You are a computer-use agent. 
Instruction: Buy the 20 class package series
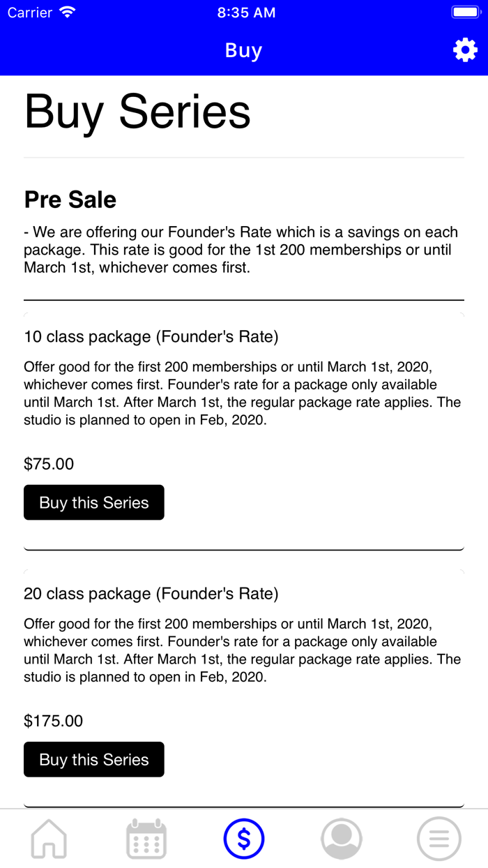pyautogui.click(x=94, y=759)
